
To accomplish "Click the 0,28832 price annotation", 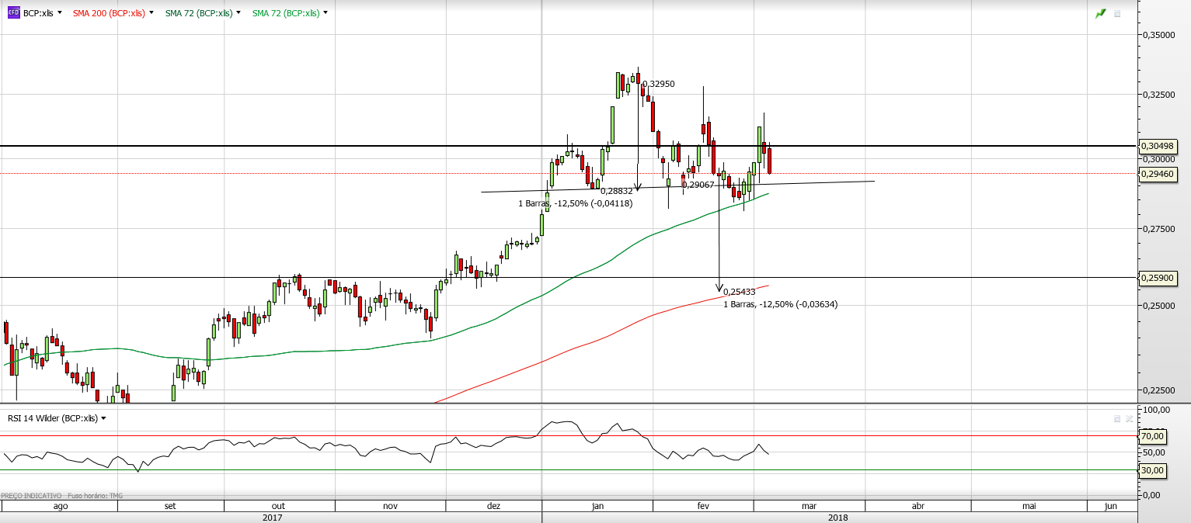I will (x=616, y=191).
